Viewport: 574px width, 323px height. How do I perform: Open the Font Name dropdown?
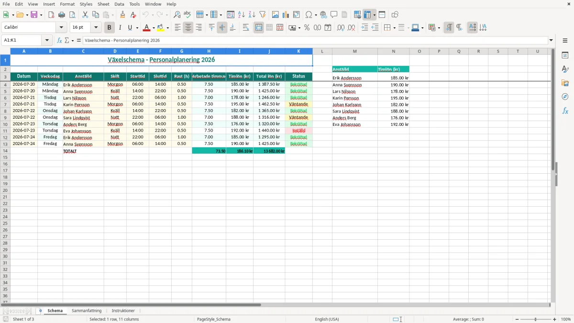tap(61, 28)
